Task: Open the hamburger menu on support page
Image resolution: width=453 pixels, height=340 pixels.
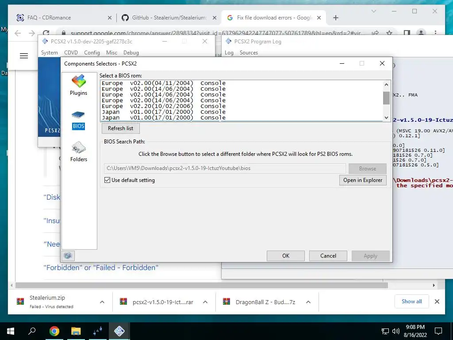Action: 24,56
